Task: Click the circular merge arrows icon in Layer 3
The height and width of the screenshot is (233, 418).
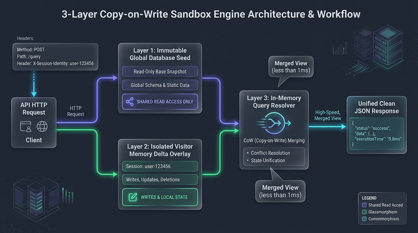Action: click(x=274, y=123)
